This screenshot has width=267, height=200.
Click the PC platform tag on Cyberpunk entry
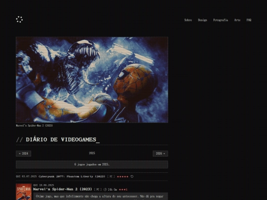111,176
